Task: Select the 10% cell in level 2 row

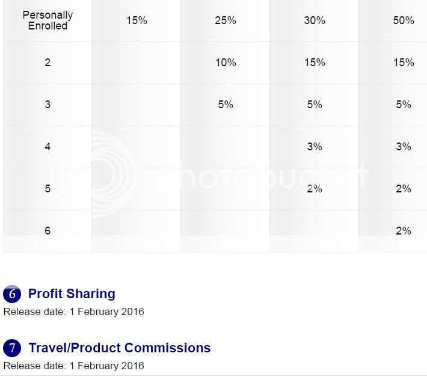Action: coord(226,63)
